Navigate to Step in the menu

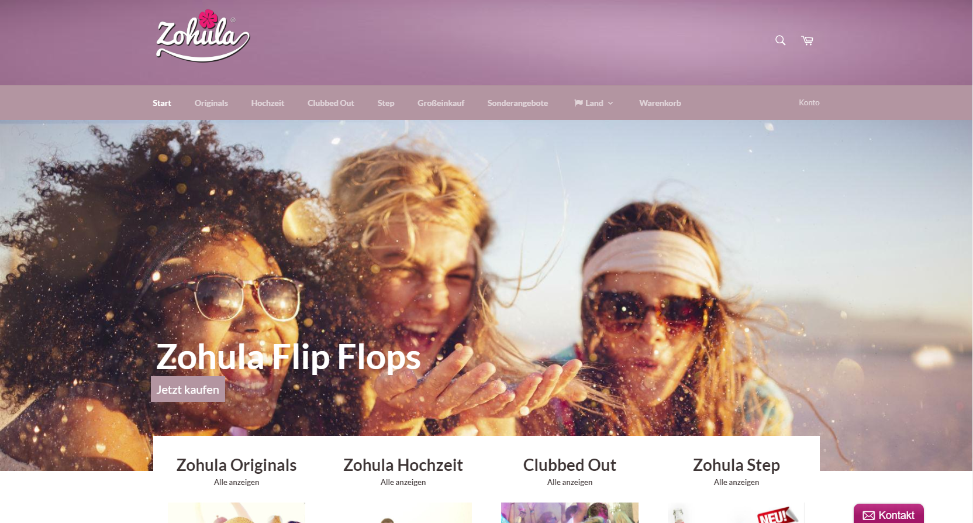(x=386, y=103)
